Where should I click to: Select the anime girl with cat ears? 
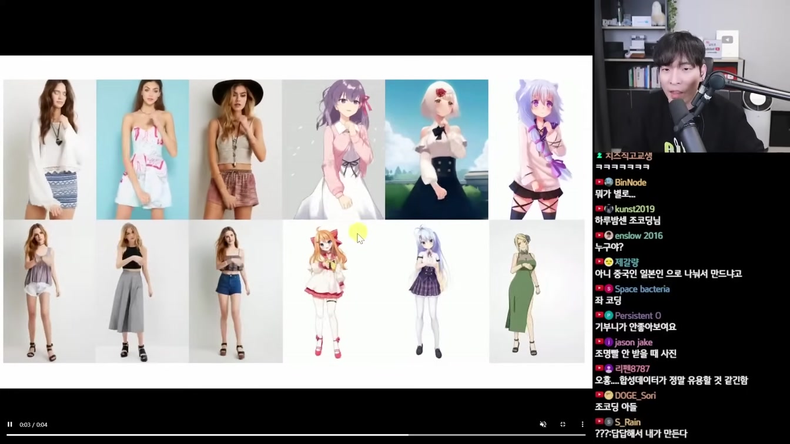point(537,149)
